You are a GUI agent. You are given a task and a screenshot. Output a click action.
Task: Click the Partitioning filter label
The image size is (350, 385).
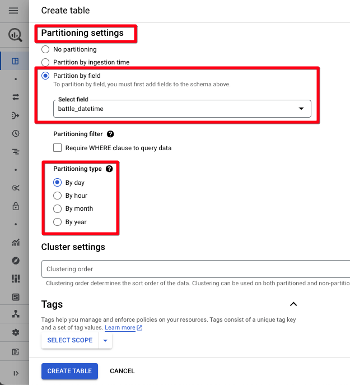point(78,134)
